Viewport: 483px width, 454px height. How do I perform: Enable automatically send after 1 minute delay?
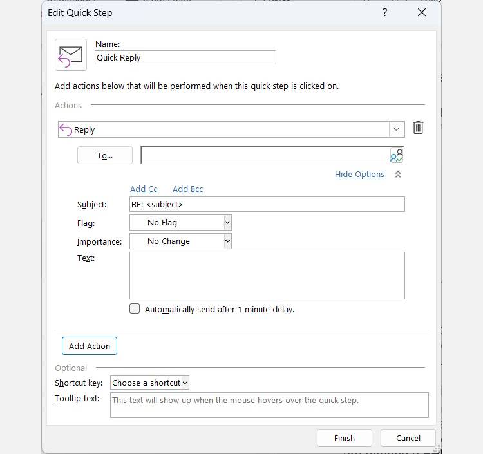135,308
